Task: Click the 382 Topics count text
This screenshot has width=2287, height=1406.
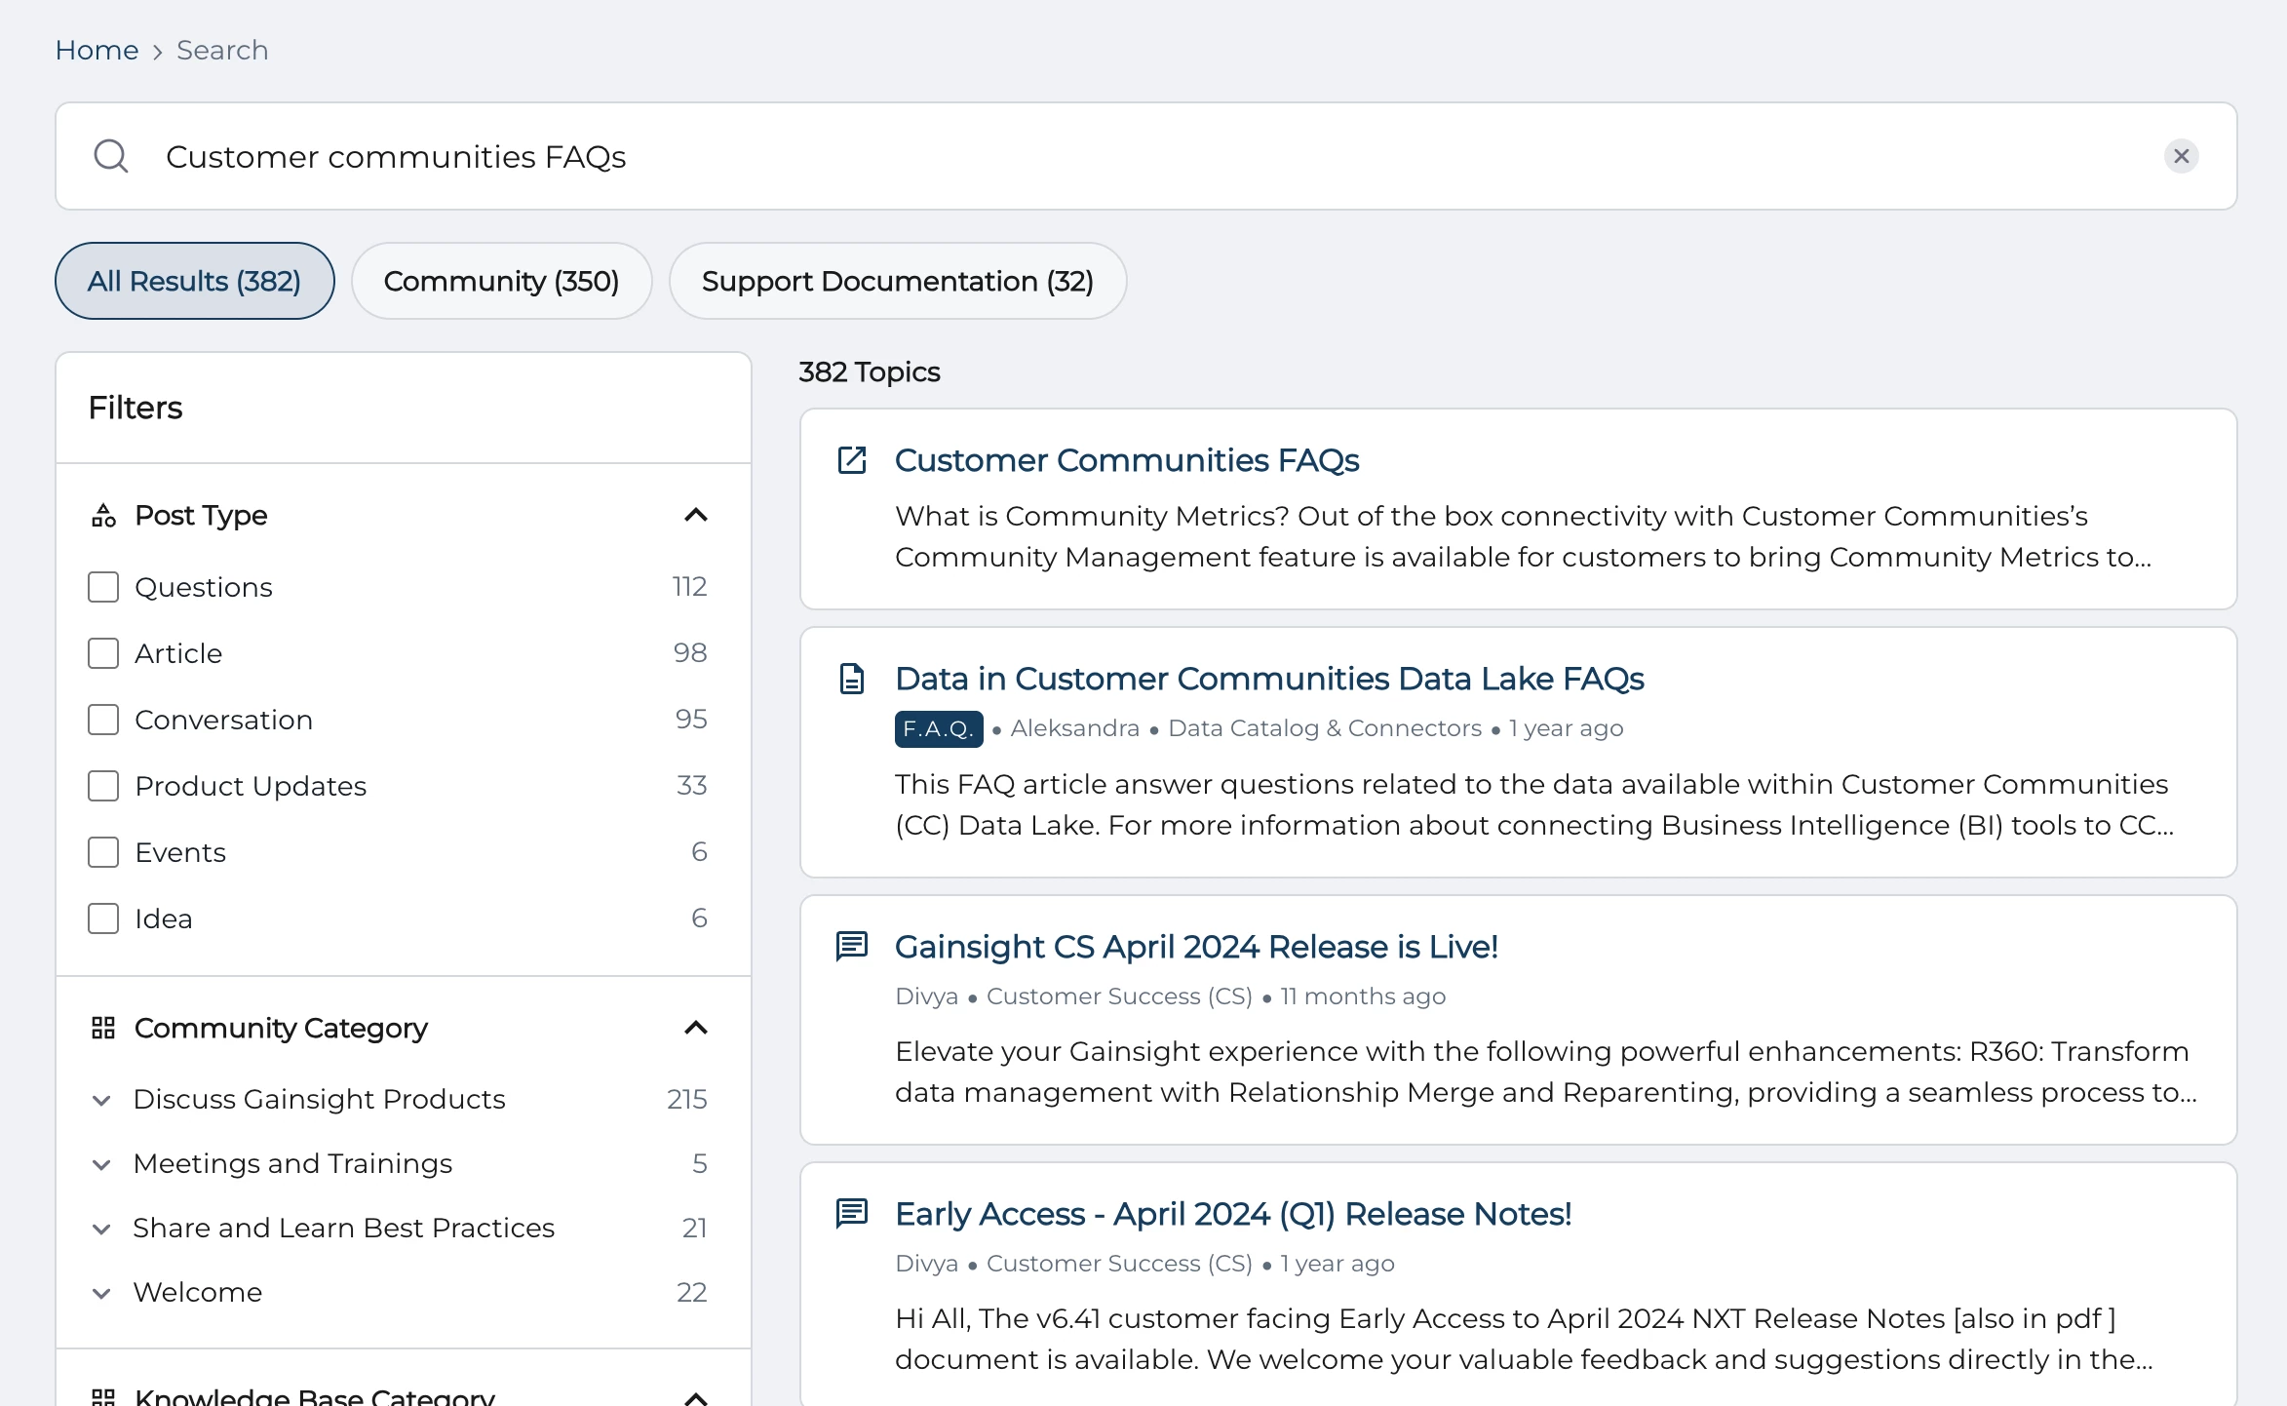Action: pos(870,372)
